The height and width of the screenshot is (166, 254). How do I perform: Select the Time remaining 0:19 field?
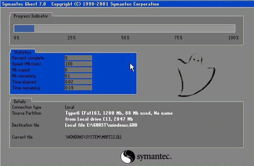coord(79,88)
